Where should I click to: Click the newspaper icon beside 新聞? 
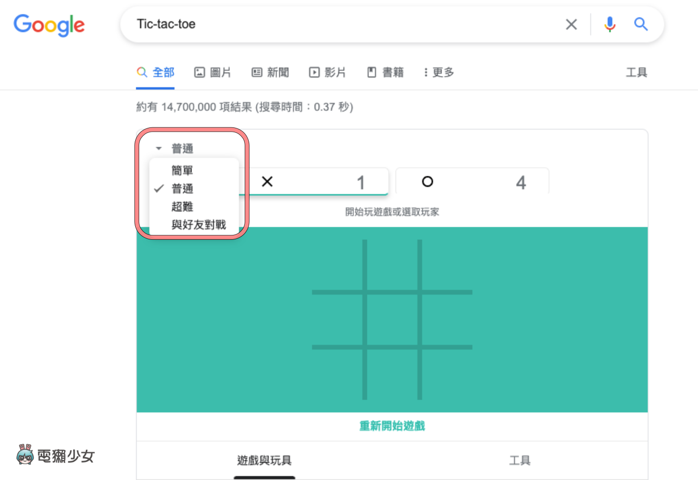[256, 72]
